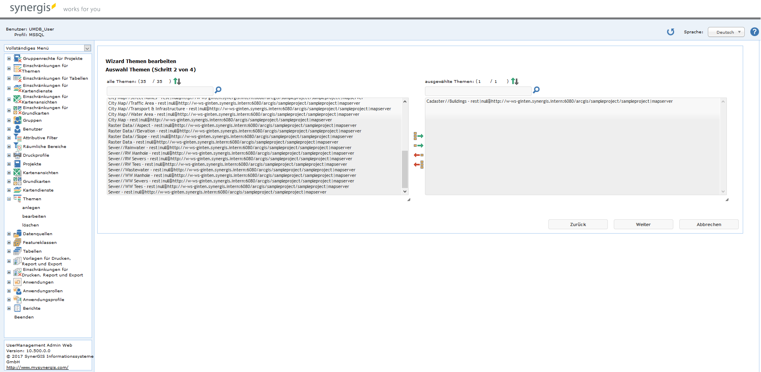This screenshot has height=372, width=761.
Task: Click the Zurück button
Action: pos(578,224)
